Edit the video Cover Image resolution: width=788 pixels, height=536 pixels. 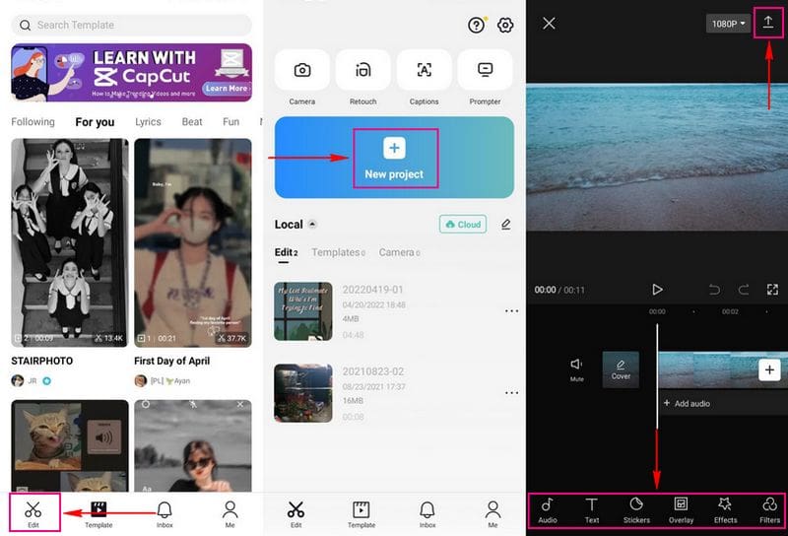point(621,369)
